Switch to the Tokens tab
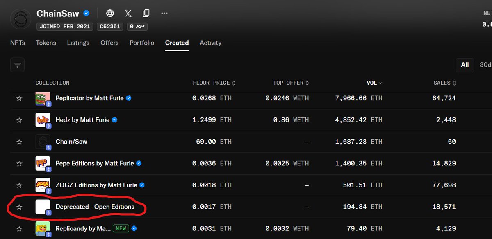 (46, 43)
